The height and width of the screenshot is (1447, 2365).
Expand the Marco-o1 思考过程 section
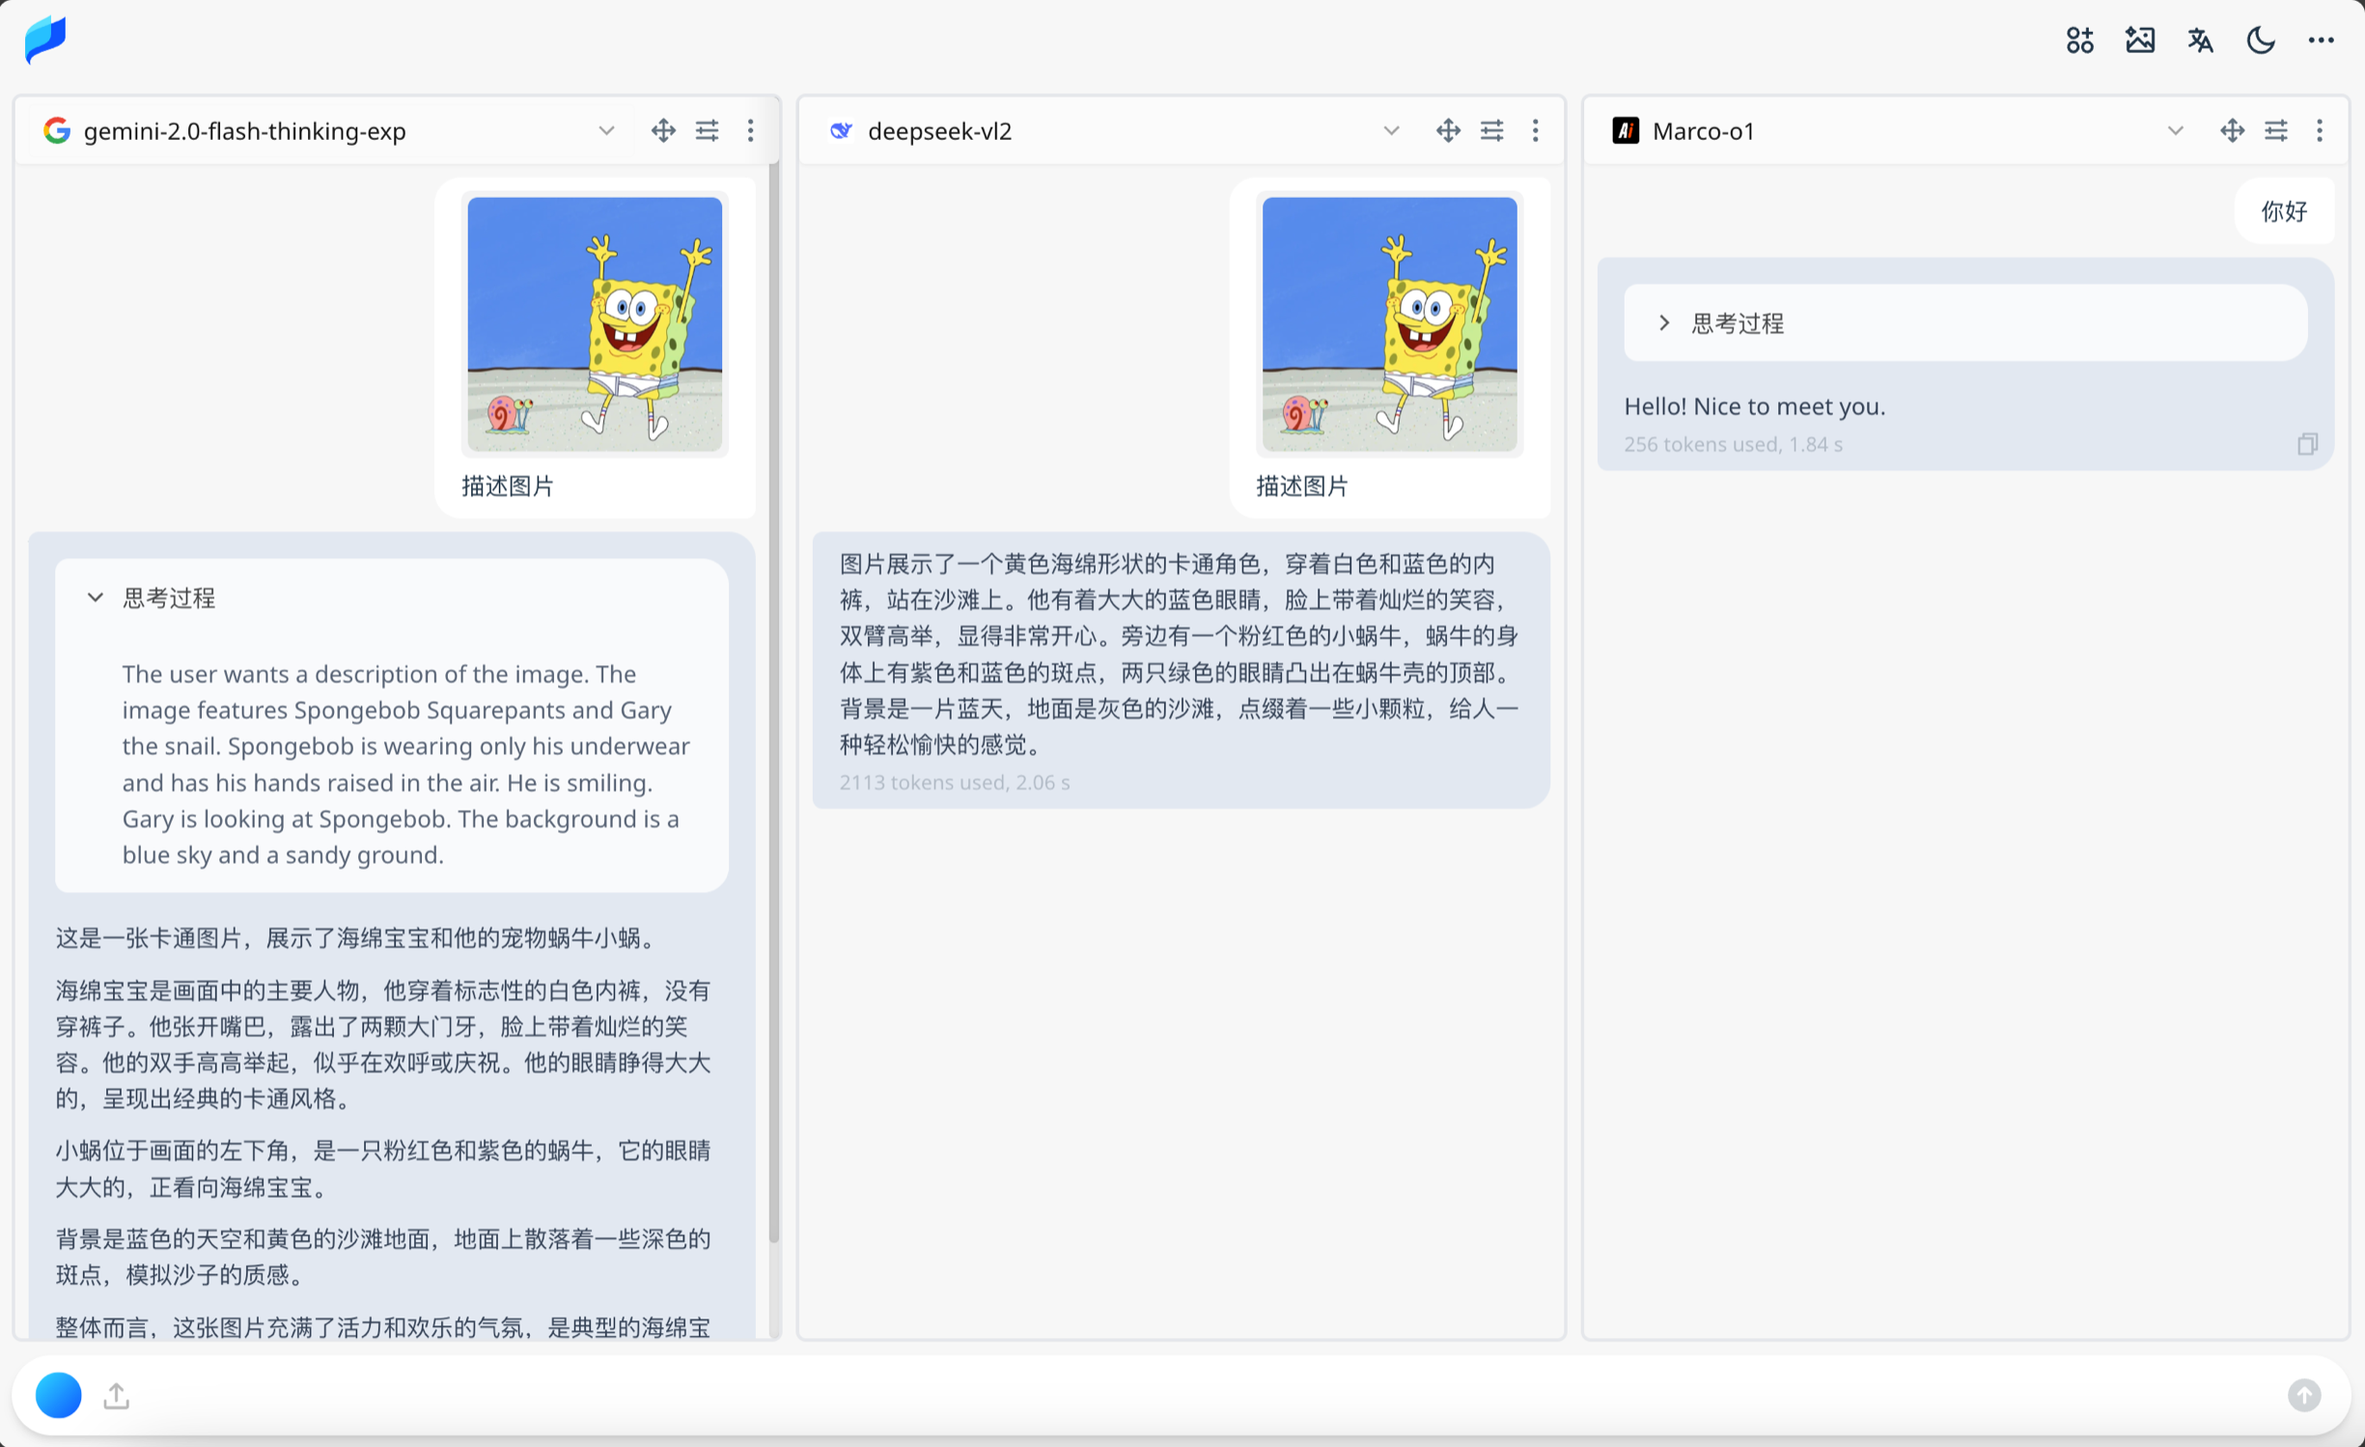pyautogui.click(x=1664, y=323)
